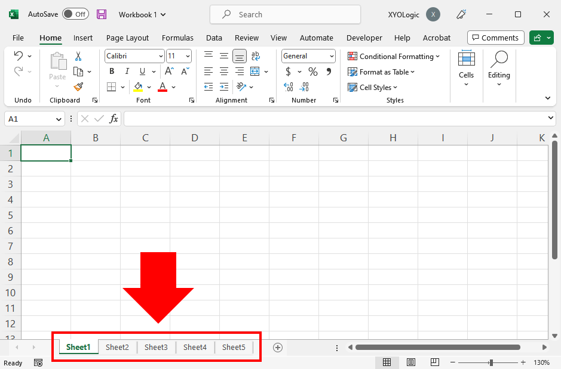Apply italic formatting from the Font group
This screenshot has height=369, width=561.
[x=126, y=71]
